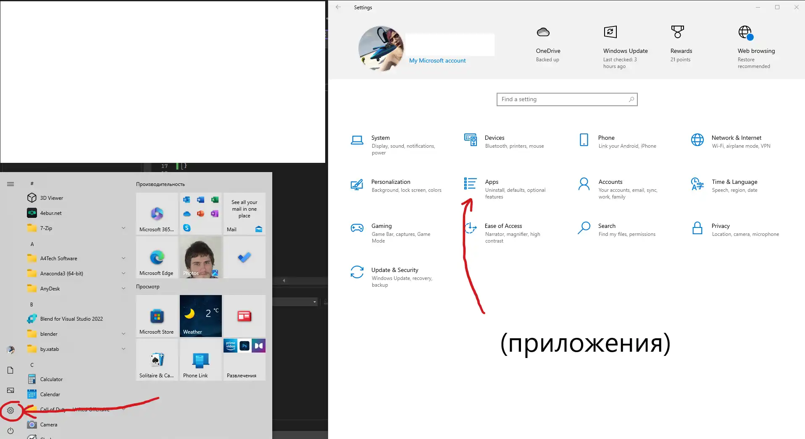Open Settings gear in Start menu

click(x=11, y=410)
